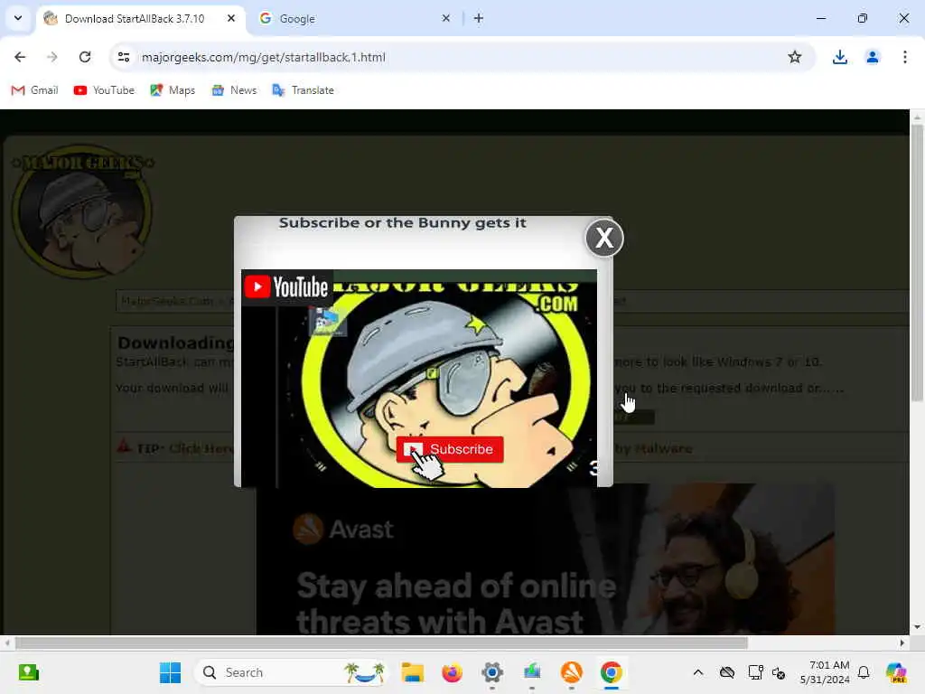Close the YouTube subscribe popup with X

[604, 238]
